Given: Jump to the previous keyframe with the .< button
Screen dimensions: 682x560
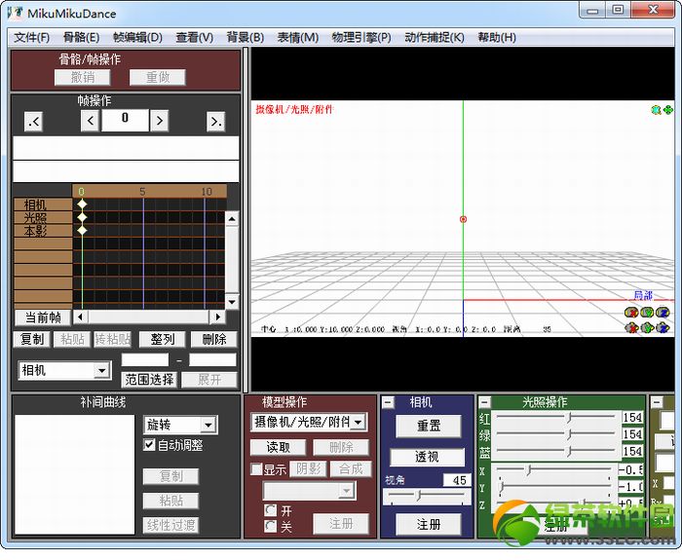Looking at the screenshot, I should pyautogui.click(x=33, y=122).
